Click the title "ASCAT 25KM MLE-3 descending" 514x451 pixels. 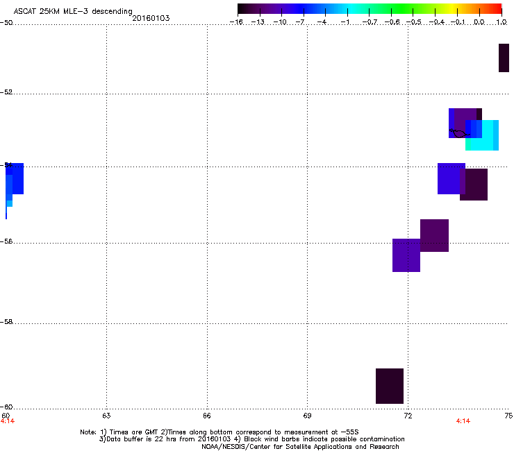[x=73, y=11]
